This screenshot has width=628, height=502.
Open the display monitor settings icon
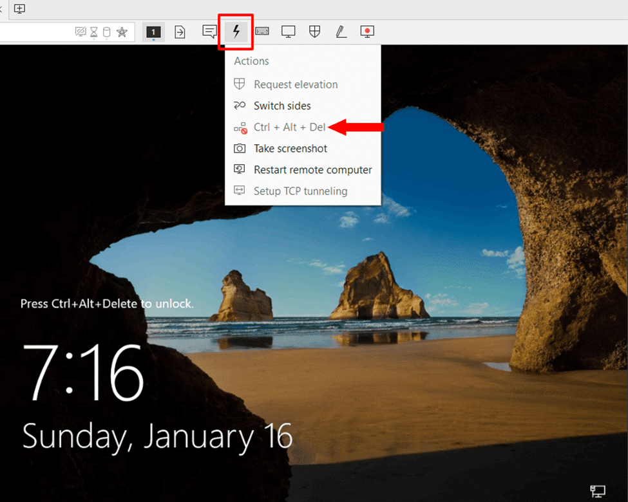[x=289, y=32]
